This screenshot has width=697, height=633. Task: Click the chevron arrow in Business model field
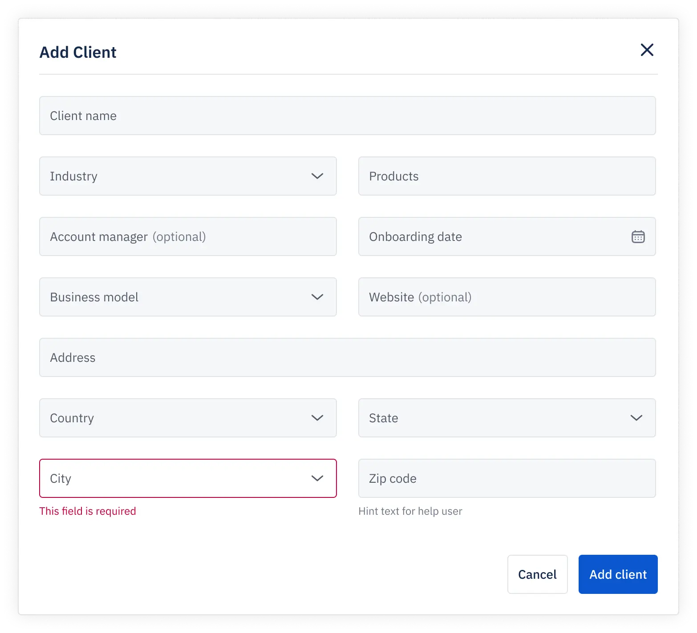[x=317, y=297]
